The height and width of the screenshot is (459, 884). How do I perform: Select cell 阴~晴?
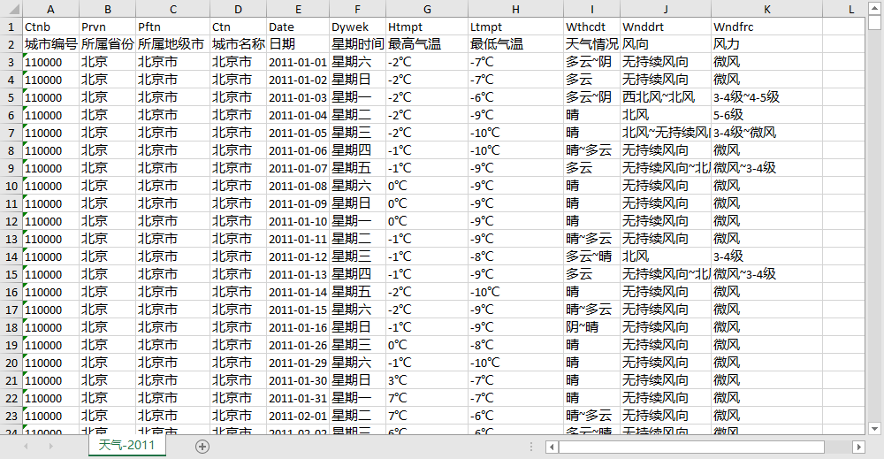tap(592, 327)
